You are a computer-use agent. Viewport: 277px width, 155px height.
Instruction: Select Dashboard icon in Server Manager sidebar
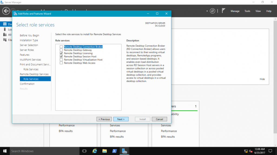[5, 24]
